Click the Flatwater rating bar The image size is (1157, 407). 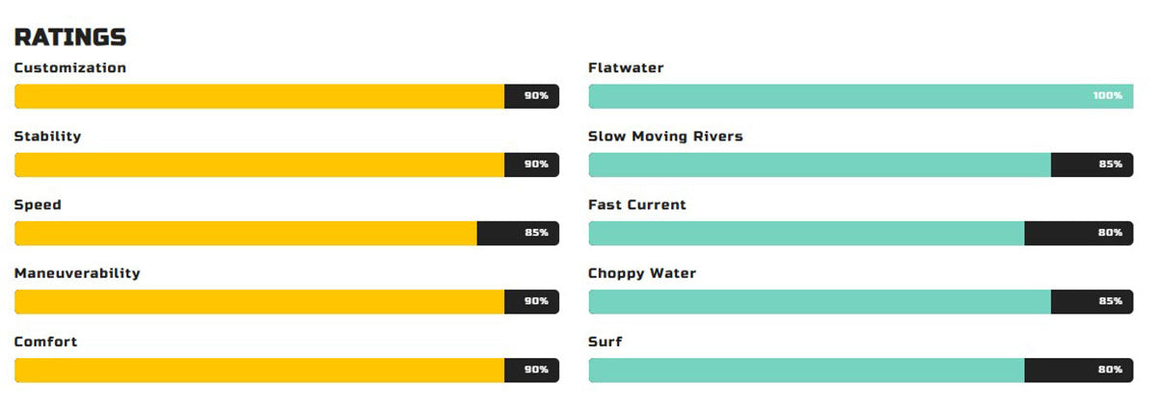[861, 96]
